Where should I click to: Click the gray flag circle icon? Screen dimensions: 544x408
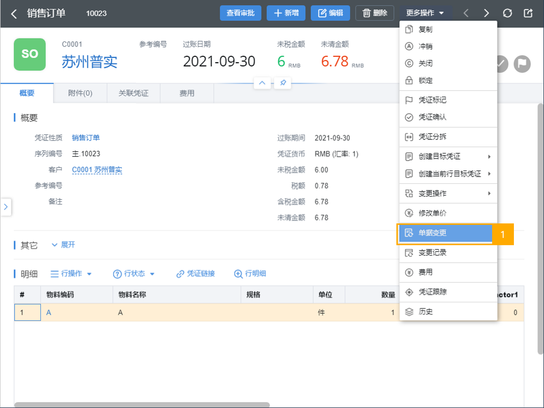pos(522,64)
